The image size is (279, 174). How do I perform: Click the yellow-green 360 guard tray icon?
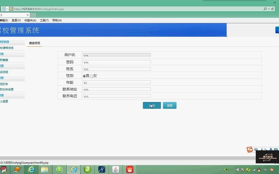point(248,170)
